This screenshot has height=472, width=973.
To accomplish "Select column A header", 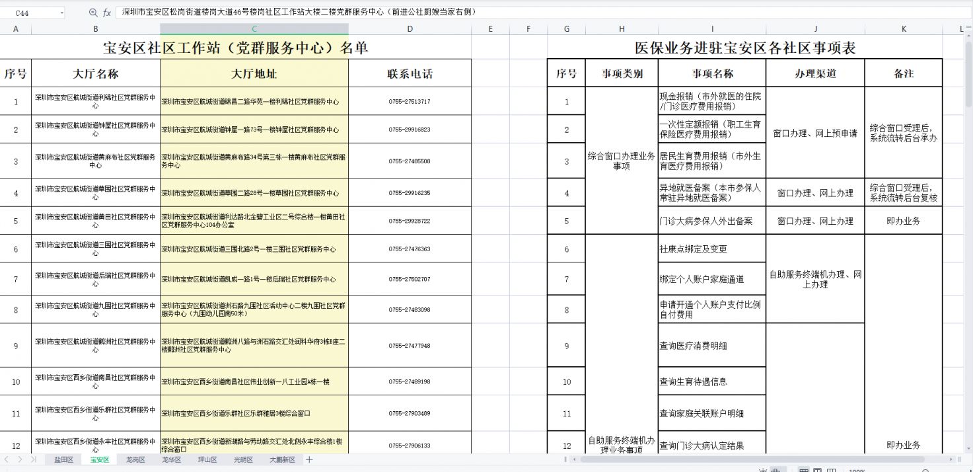I will (16, 28).
